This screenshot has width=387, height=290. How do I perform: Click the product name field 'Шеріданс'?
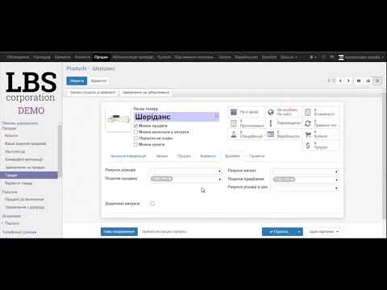point(177,117)
